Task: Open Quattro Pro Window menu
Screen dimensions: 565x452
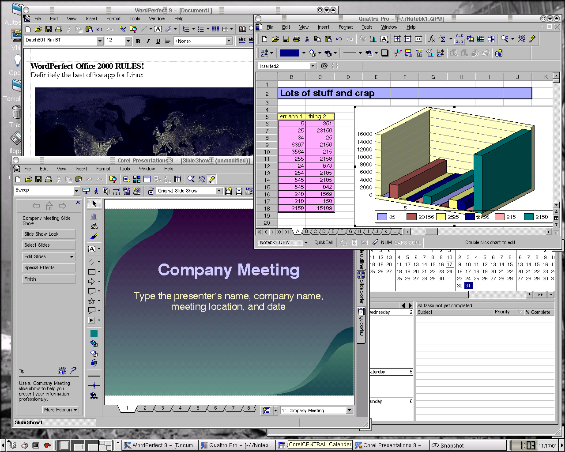Action: (x=389, y=27)
